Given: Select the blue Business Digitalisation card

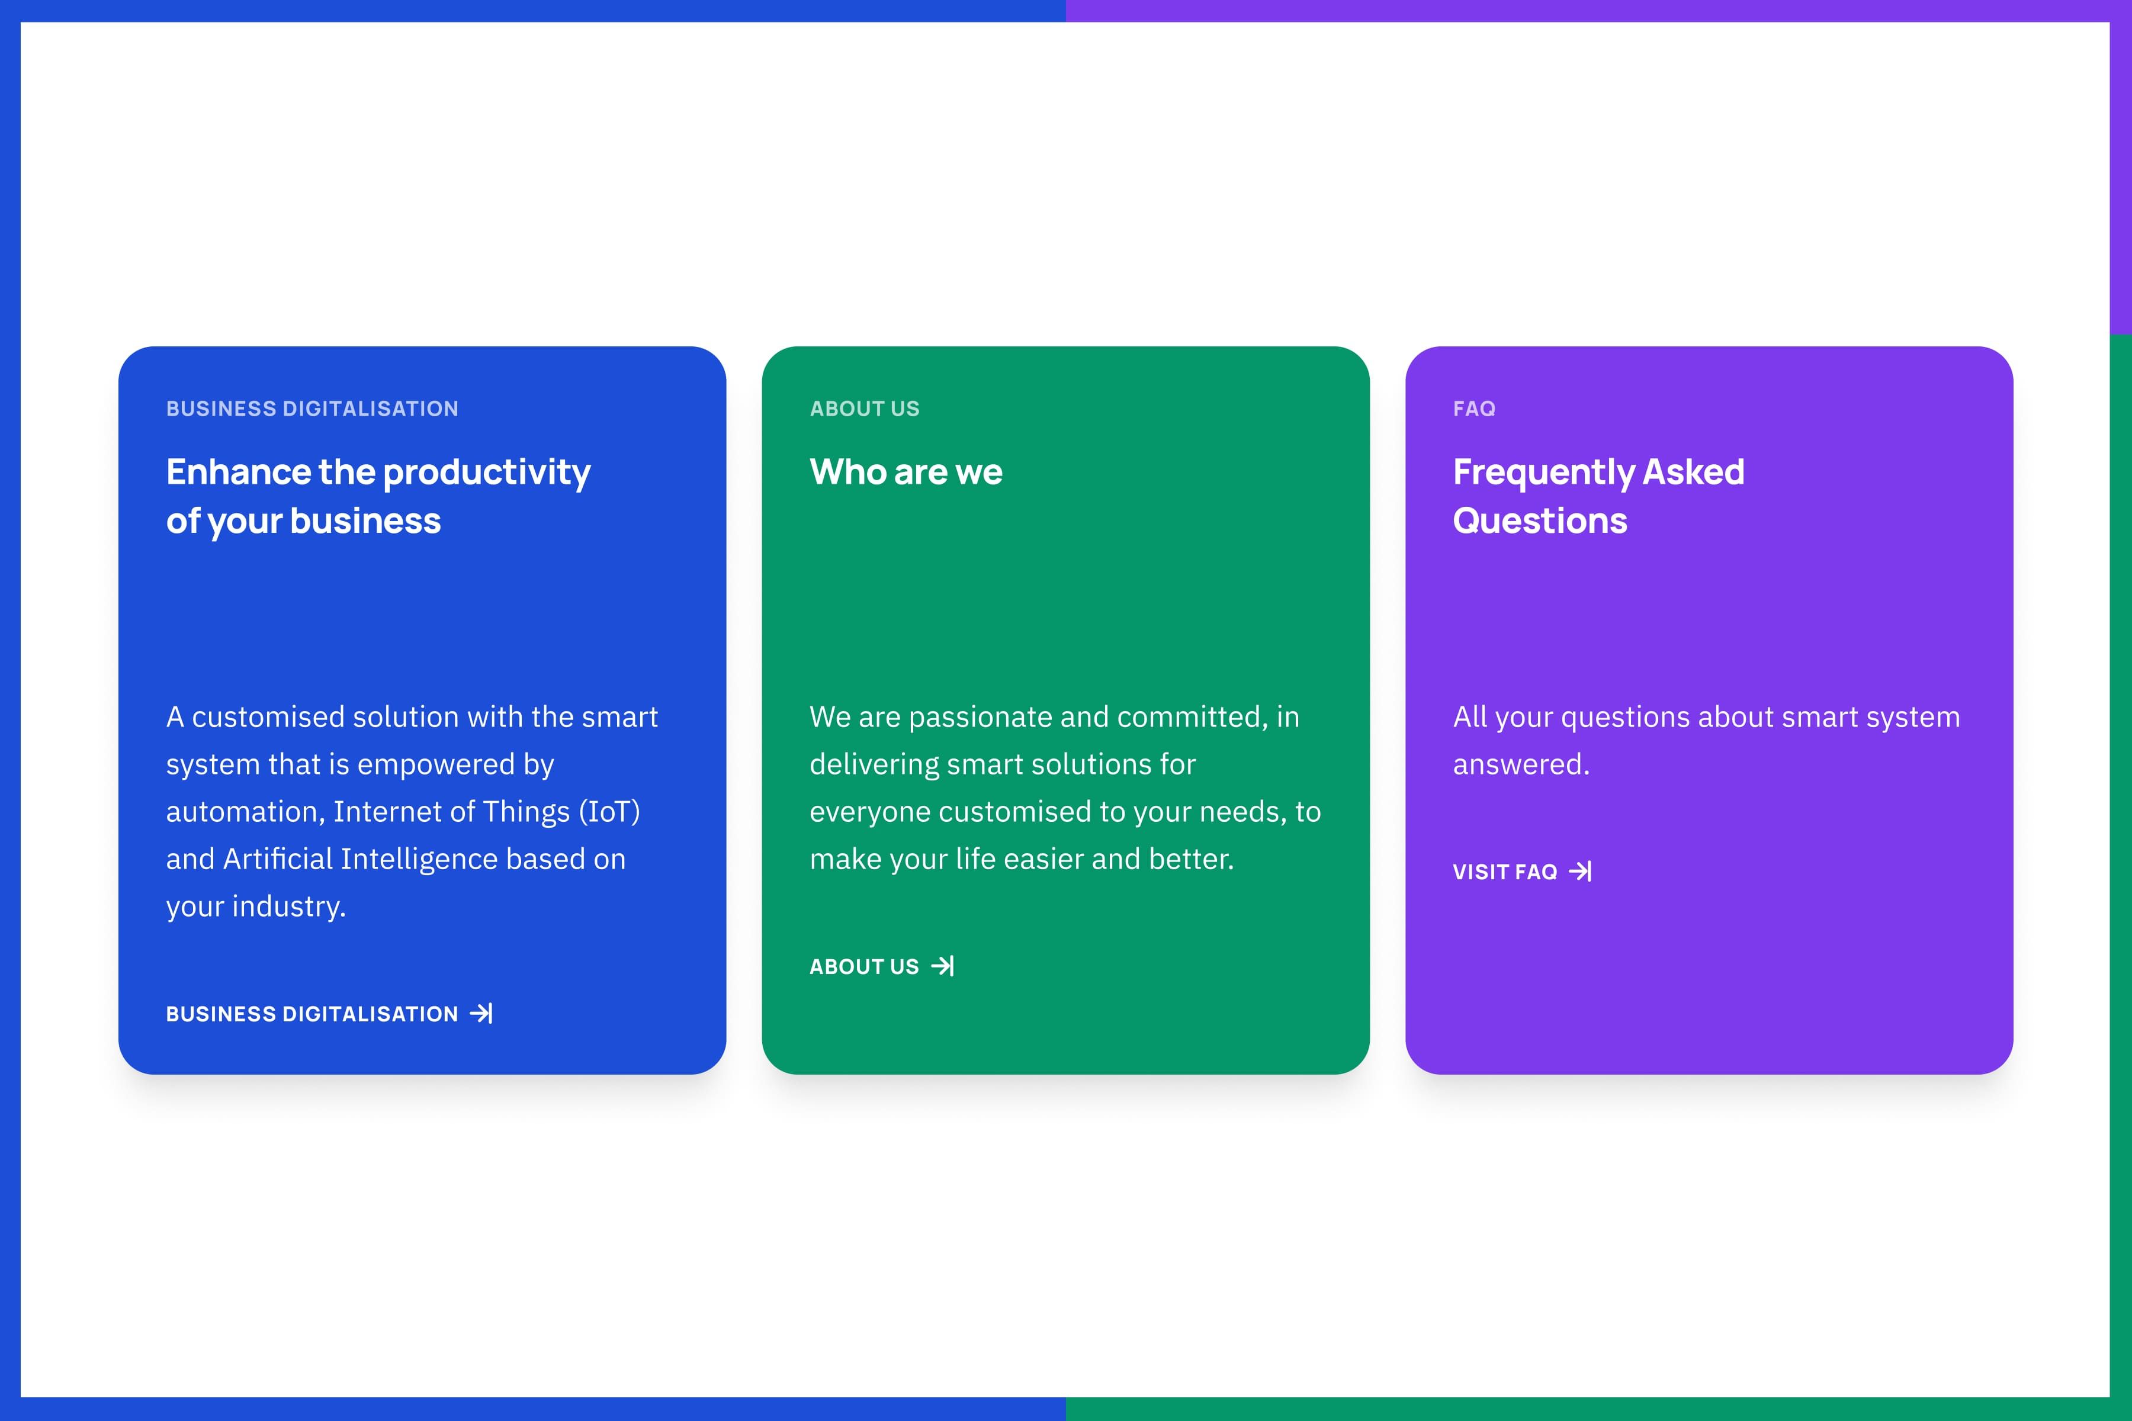Looking at the screenshot, I should pos(422,616).
